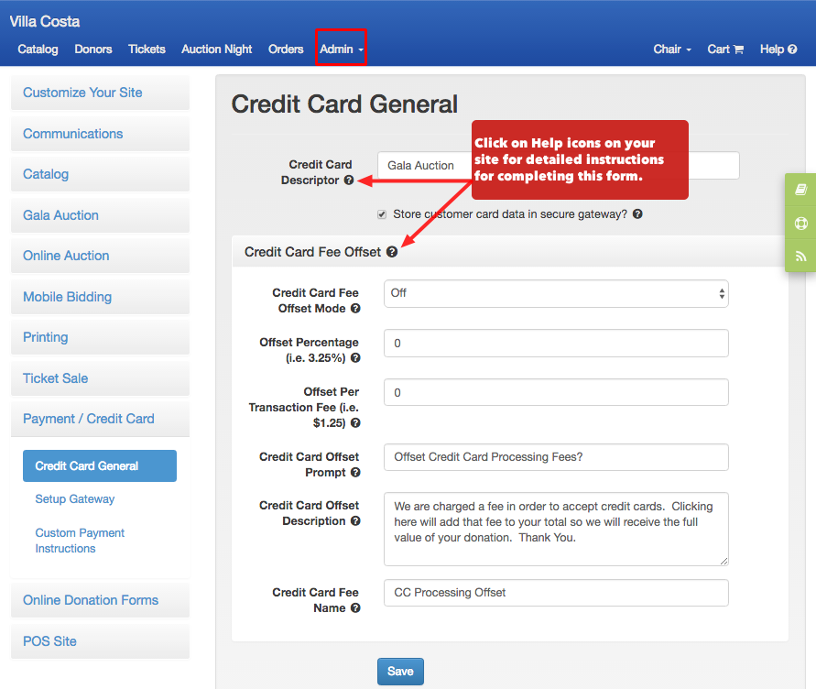View help for Offset Per Transaction Fee
This screenshot has width=816, height=689.
click(355, 423)
